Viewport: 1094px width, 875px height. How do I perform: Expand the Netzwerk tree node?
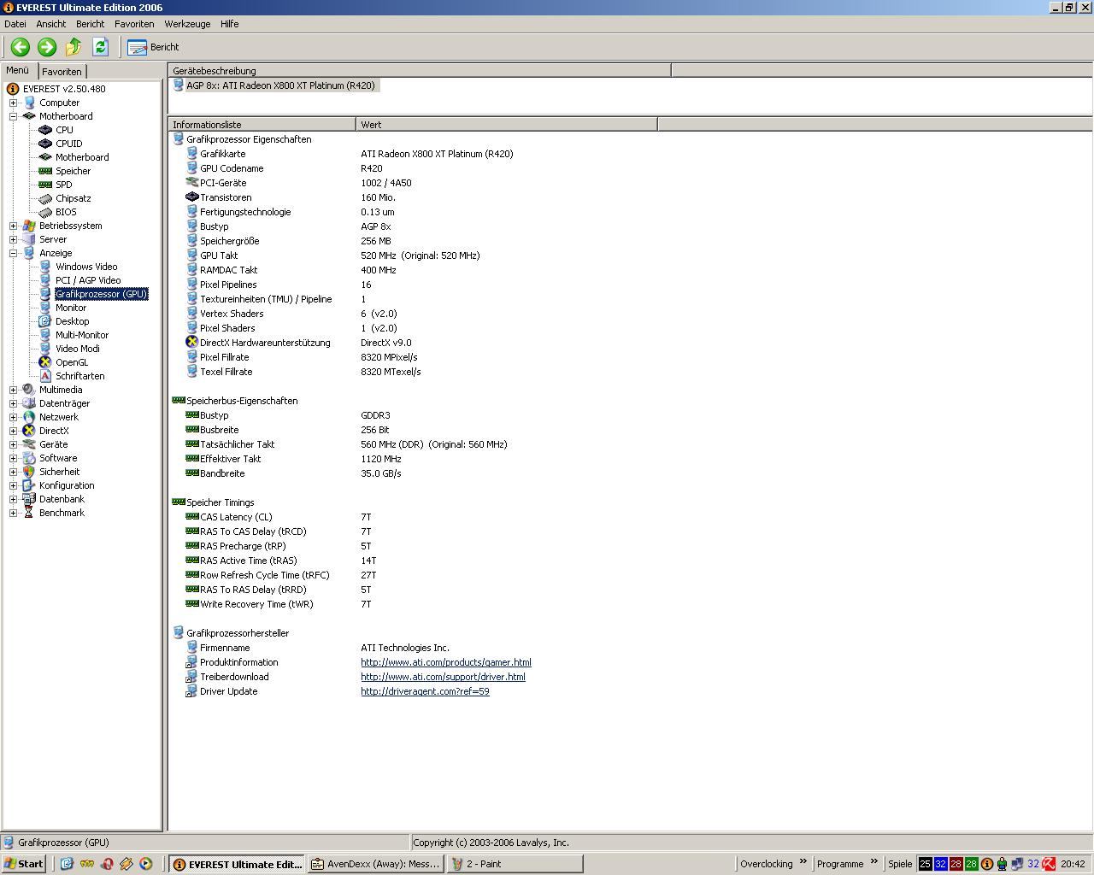[x=13, y=417]
